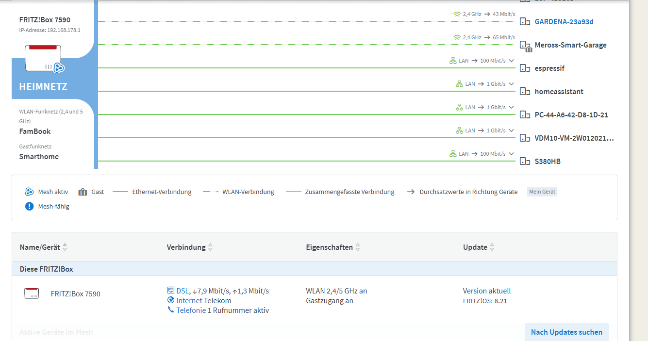
Task: Click the FamBook WLAN network name
Action: click(35, 131)
